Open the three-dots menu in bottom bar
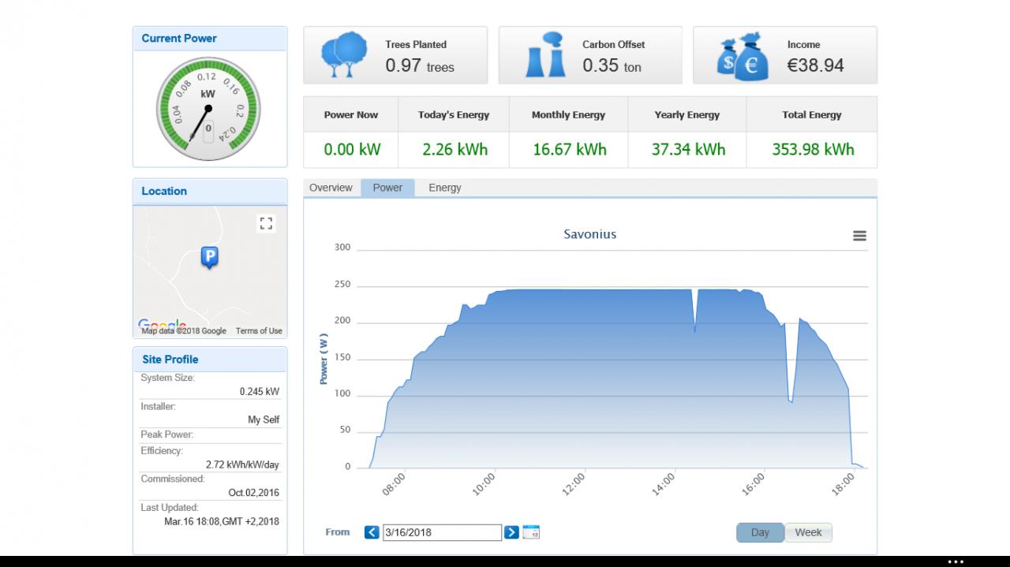Viewport: 1010px width, 567px height. (x=956, y=561)
